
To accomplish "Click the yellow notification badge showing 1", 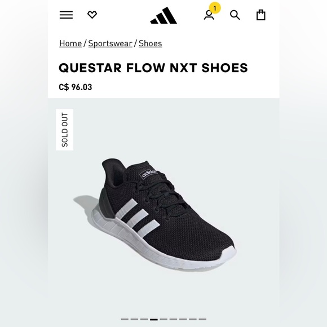I will click(215, 8).
